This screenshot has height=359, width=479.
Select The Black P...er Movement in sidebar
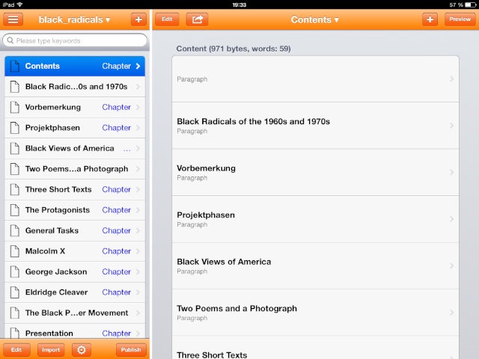pos(75,313)
